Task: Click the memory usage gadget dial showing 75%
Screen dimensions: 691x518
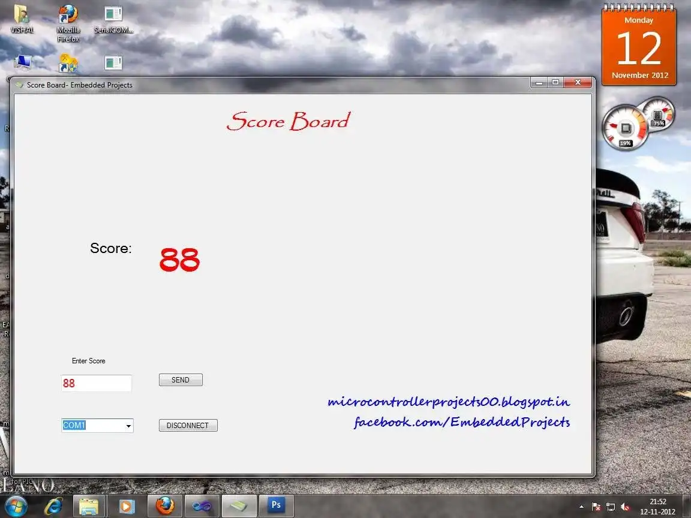Action: coord(657,114)
